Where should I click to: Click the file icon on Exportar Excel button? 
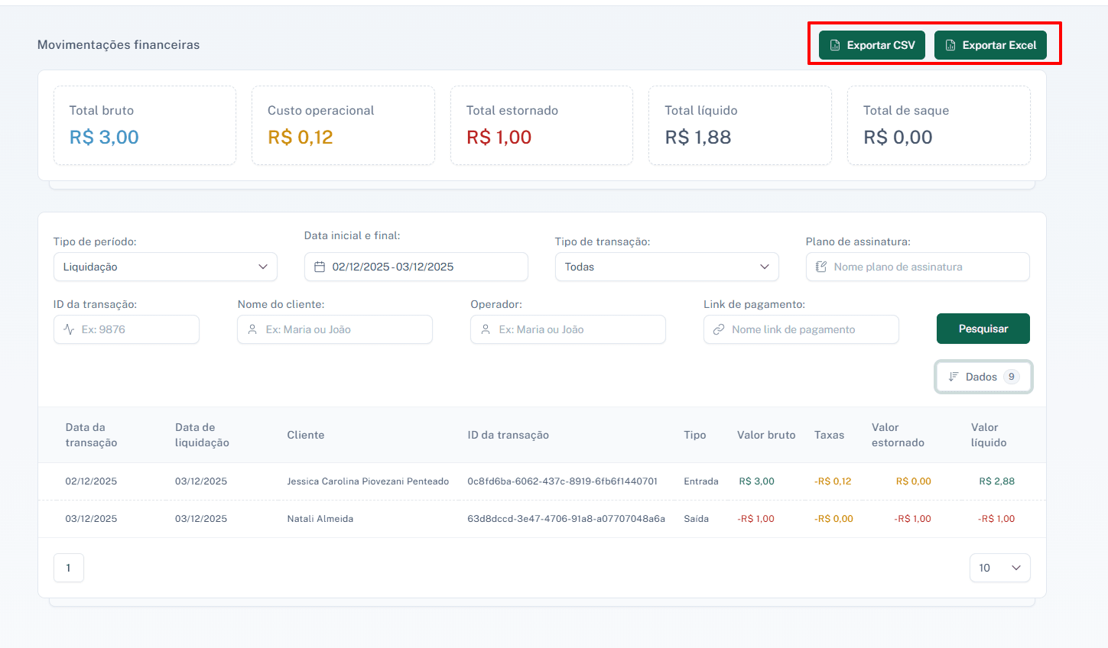pos(949,44)
